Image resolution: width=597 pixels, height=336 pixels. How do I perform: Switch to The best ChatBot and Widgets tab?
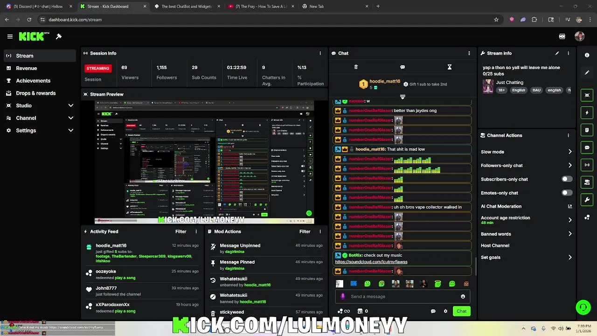(187, 7)
